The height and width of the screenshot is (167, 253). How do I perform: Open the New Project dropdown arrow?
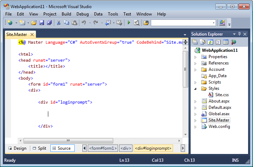16,23
